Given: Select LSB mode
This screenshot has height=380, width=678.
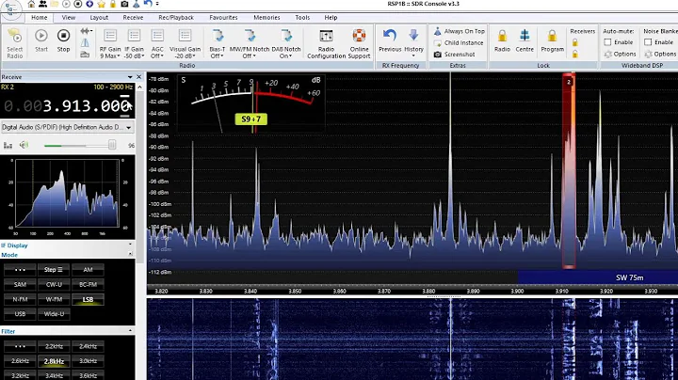Looking at the screenshot, I should point(88,299).
